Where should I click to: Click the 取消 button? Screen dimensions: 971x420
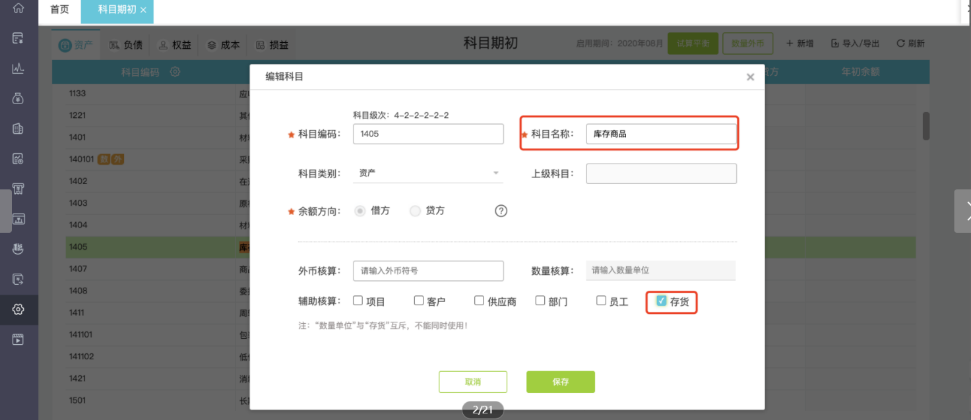pyautogui.click(x=473, y=382)
